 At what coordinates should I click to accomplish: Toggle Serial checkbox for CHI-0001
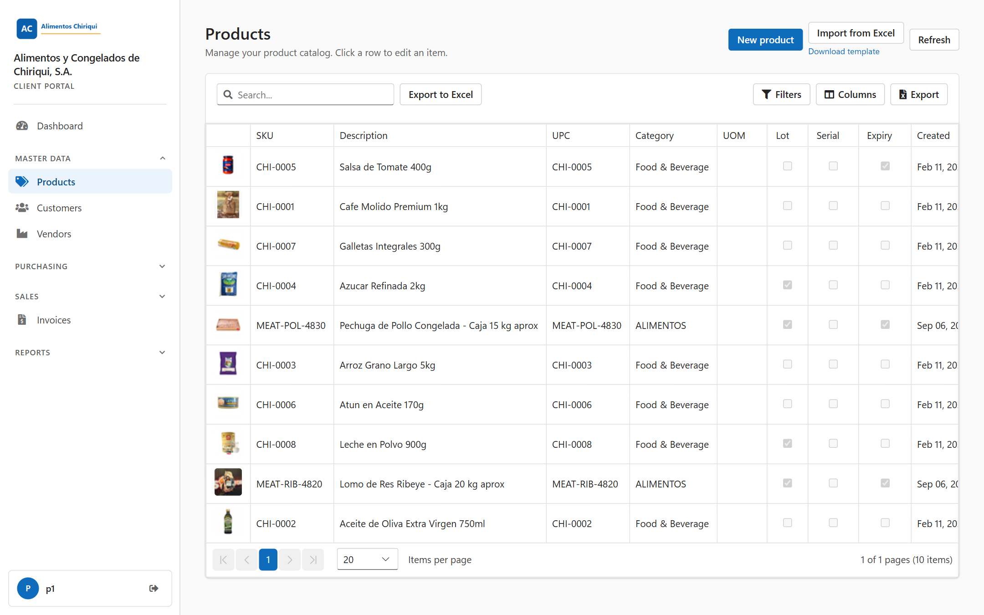[x=833, y=205]
